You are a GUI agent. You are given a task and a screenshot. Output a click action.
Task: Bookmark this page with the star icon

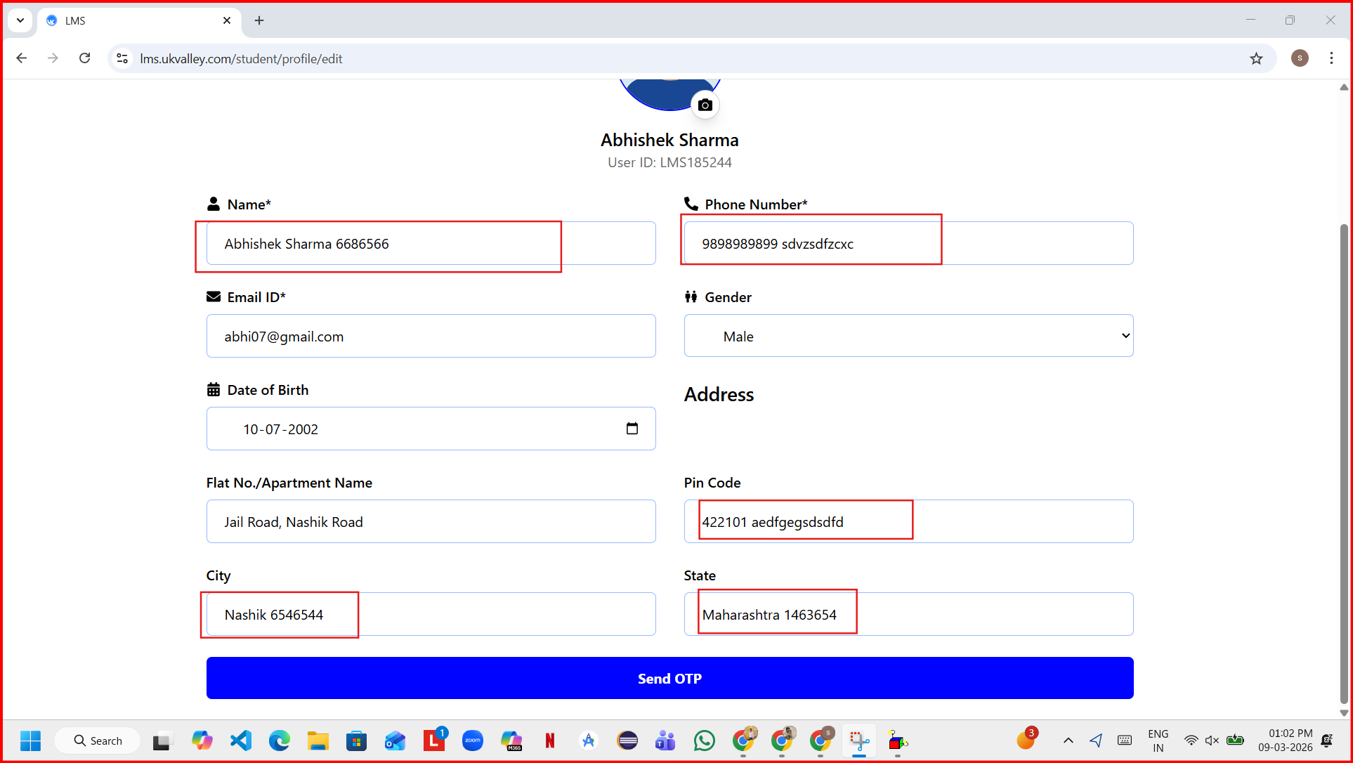[x=1256, y=58]
